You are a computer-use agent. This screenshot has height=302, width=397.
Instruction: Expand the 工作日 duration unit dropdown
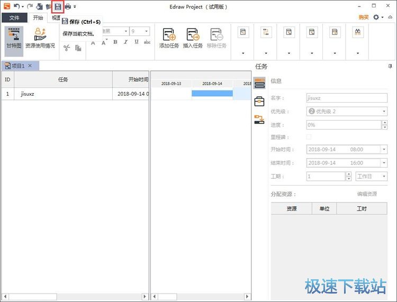[384, 177]
